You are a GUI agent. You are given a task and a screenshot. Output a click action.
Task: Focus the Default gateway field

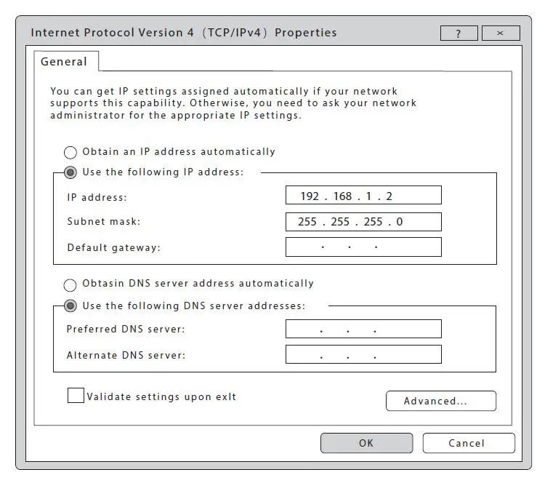click(x=363, y=247)
